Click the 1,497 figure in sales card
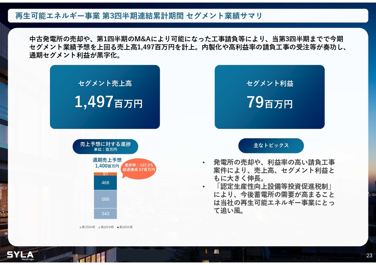 (94, 102)
